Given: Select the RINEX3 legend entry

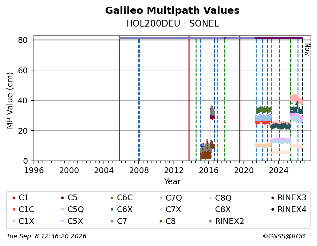Looking at the screenshot, I should pyautogui.click(x=289, y=198).
